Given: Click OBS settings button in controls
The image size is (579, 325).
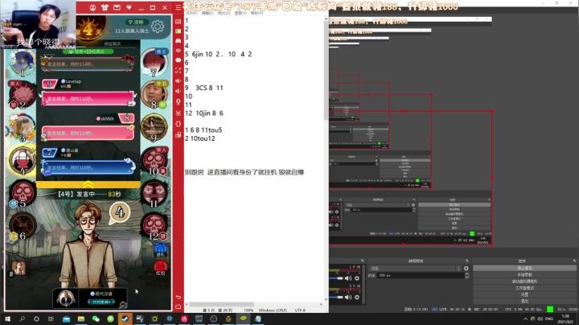Looking at the screenshot, I should [x=524, y=294].
